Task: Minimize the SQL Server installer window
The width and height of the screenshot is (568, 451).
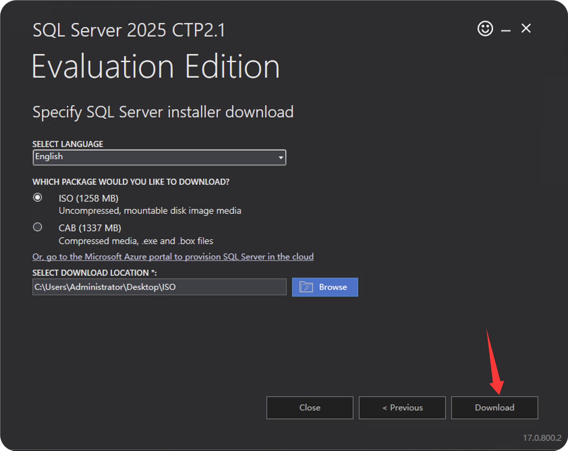Action: coord(506,31)
